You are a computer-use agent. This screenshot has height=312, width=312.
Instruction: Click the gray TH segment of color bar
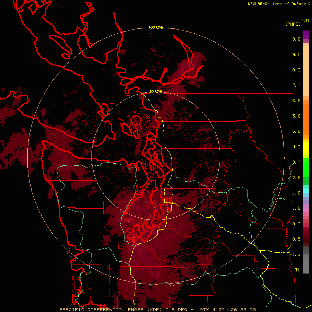click(306, 267)
